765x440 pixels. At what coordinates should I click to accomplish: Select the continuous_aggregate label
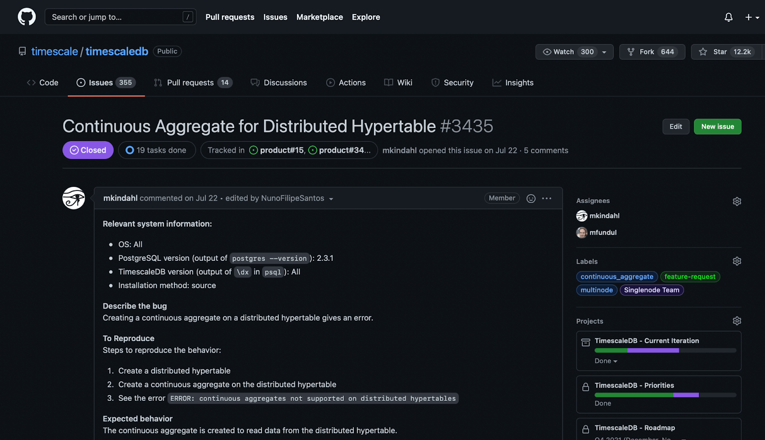617,277
